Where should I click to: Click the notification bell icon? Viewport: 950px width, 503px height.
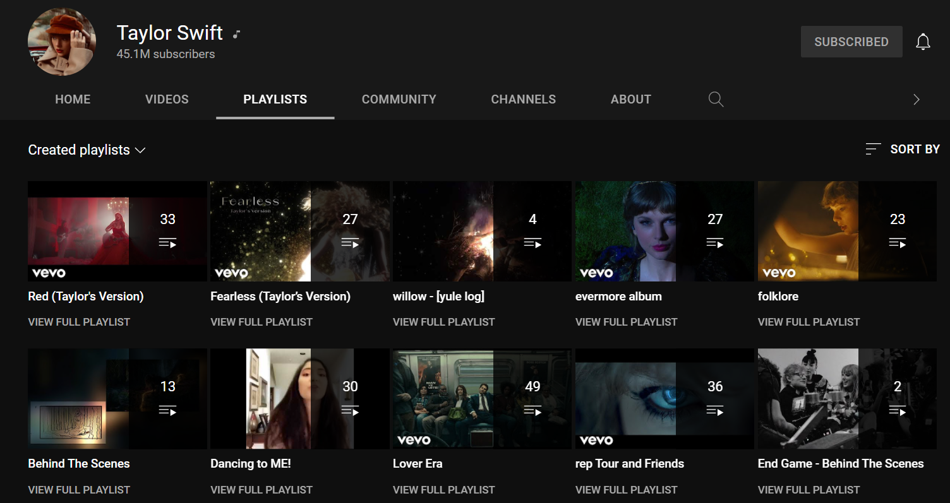pyautogui.click(x=923, y=42)
